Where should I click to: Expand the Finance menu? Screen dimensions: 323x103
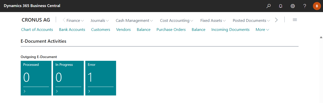click(x=75, y=21)
